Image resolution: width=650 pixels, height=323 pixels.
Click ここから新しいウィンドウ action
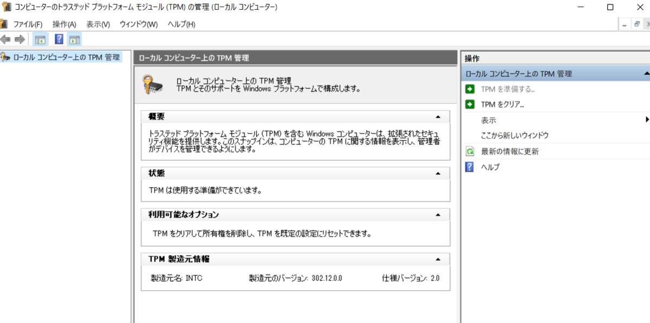[515, 135]
